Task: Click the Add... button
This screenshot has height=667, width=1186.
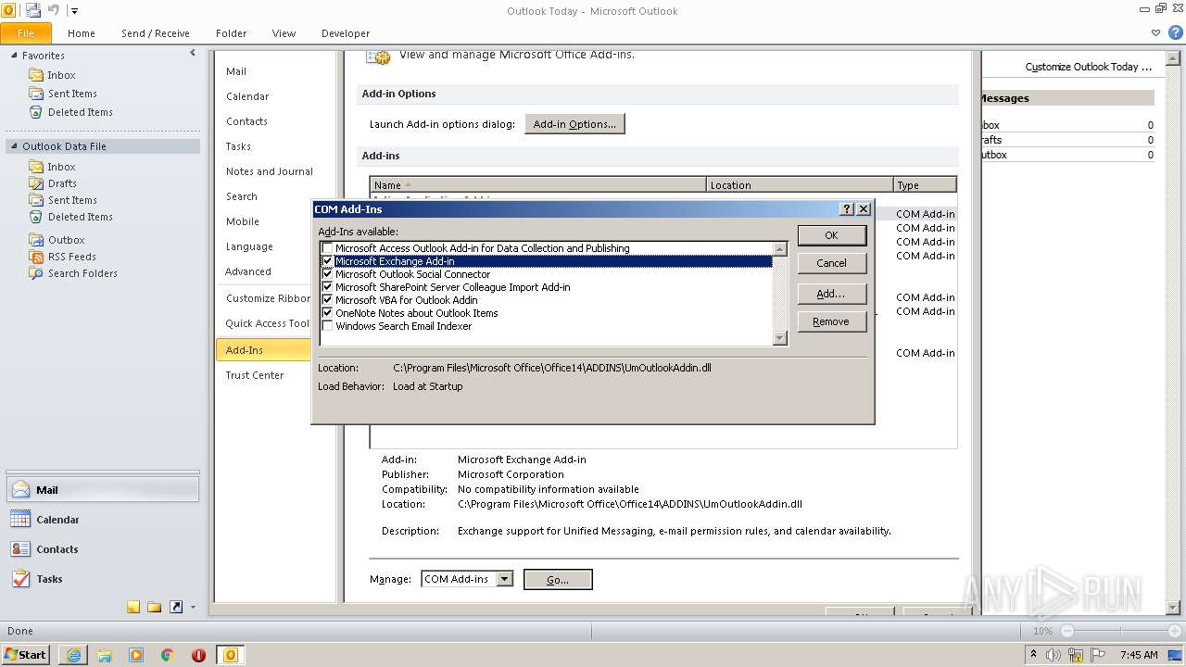Action: [x=831, y=294]
